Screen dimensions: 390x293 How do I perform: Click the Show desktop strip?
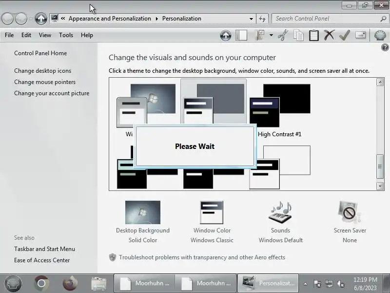(387, 283)
